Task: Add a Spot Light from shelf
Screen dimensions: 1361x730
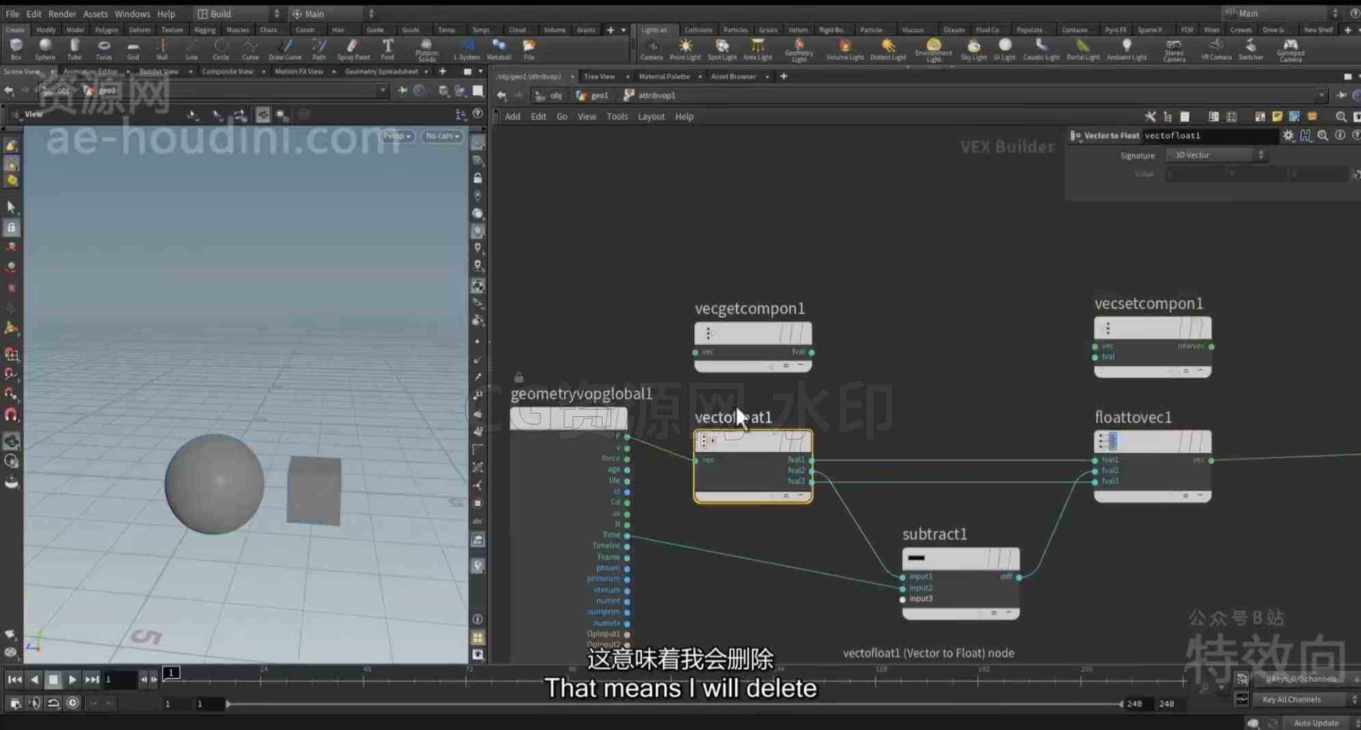Action: (722, 49)
